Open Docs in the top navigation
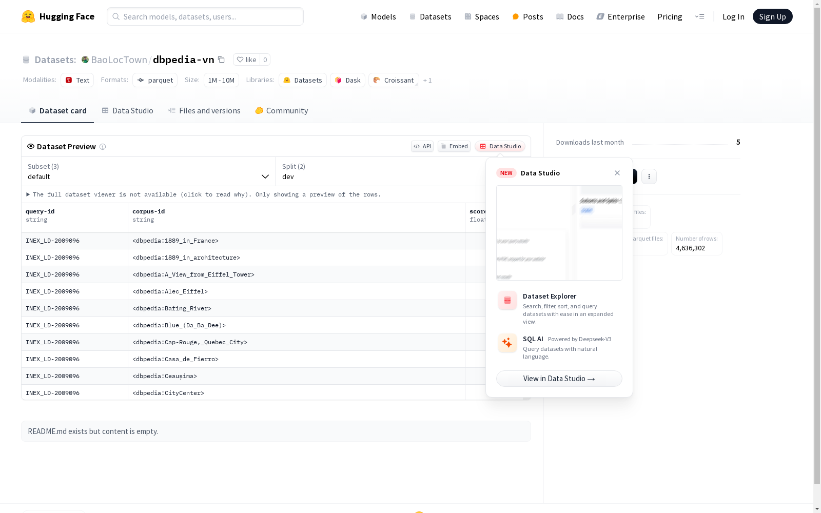Viewport: 821px width, 513px height. [x=570, y=16]
